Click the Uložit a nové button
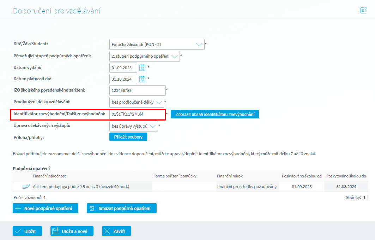This screenshot has height=240, width=375. click(x=72, y=231)
